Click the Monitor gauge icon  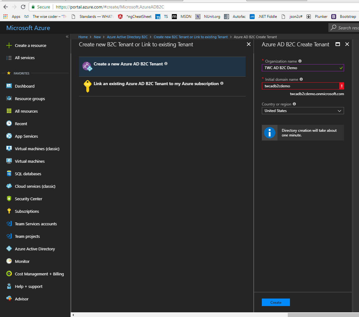[x=9, y=261]
